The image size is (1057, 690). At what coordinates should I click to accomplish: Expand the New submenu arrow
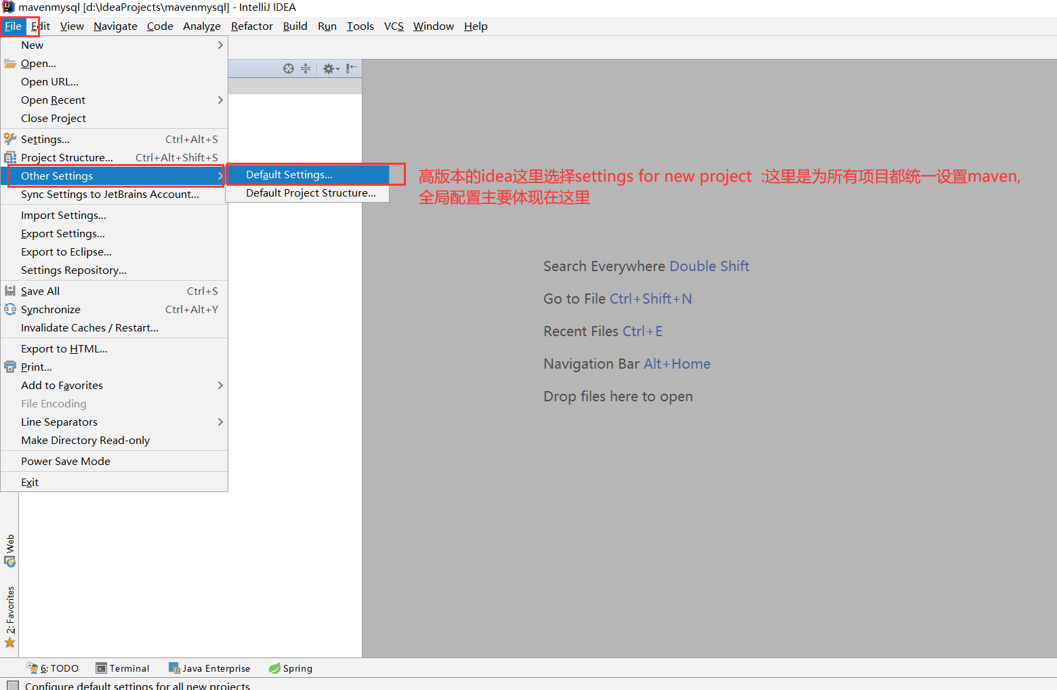click(220, 45)
